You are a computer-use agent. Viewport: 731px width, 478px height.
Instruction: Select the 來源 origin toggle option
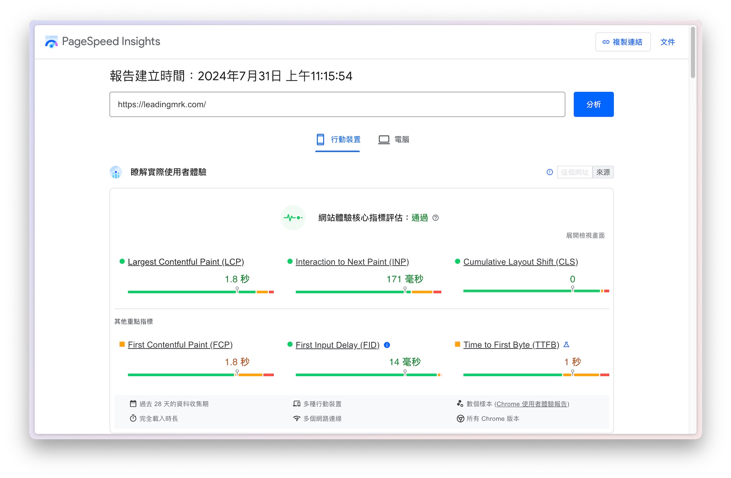tap(603, 172)
